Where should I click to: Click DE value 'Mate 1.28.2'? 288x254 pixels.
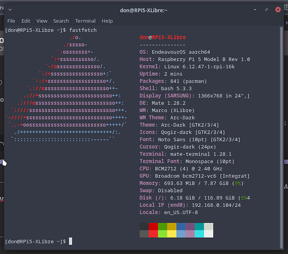[169, 103]
